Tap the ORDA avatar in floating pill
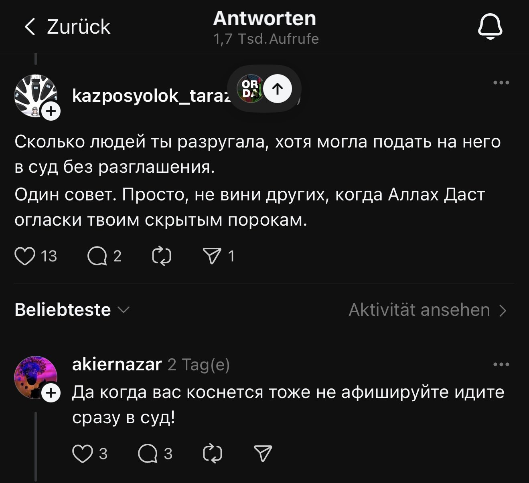Screen dimensions: 529x483 pyautogui.click(x=249, y=89)
